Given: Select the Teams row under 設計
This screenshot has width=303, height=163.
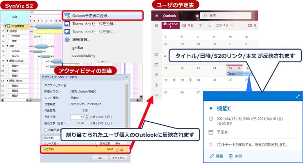Looking at the screenshot, I should [x=16, y=56].
